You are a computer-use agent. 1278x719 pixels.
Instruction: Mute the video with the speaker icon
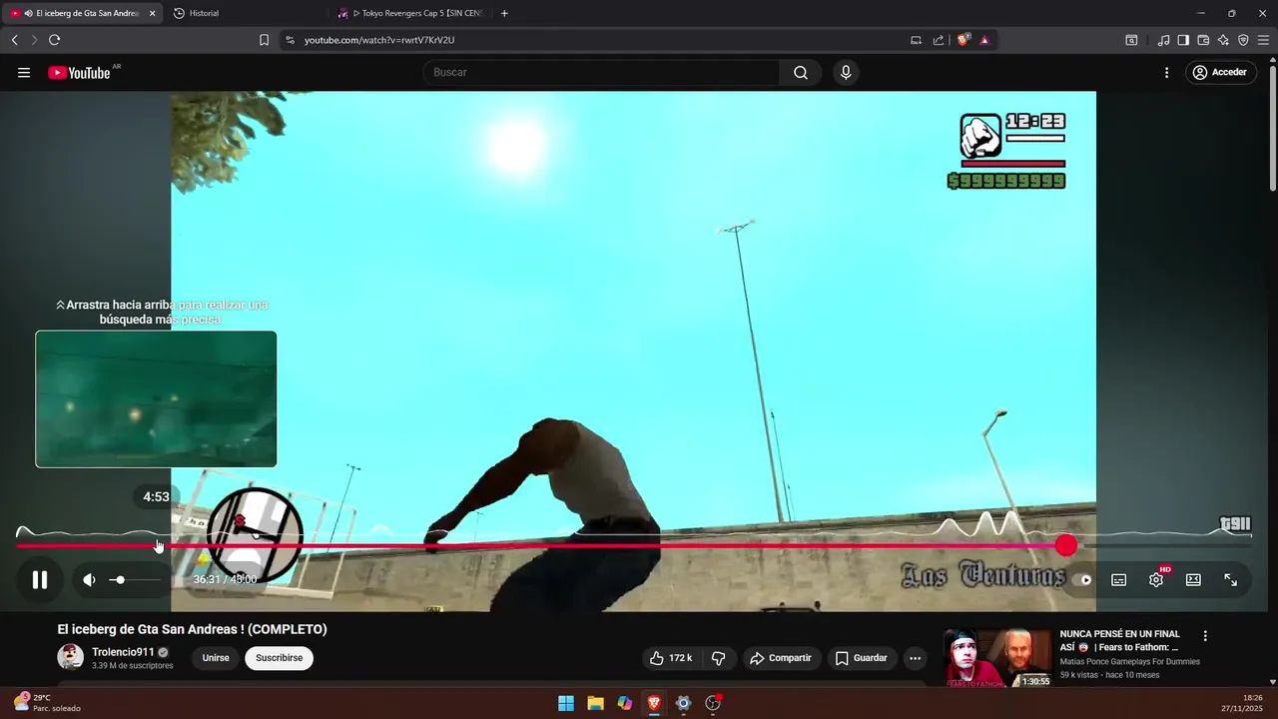89,580
